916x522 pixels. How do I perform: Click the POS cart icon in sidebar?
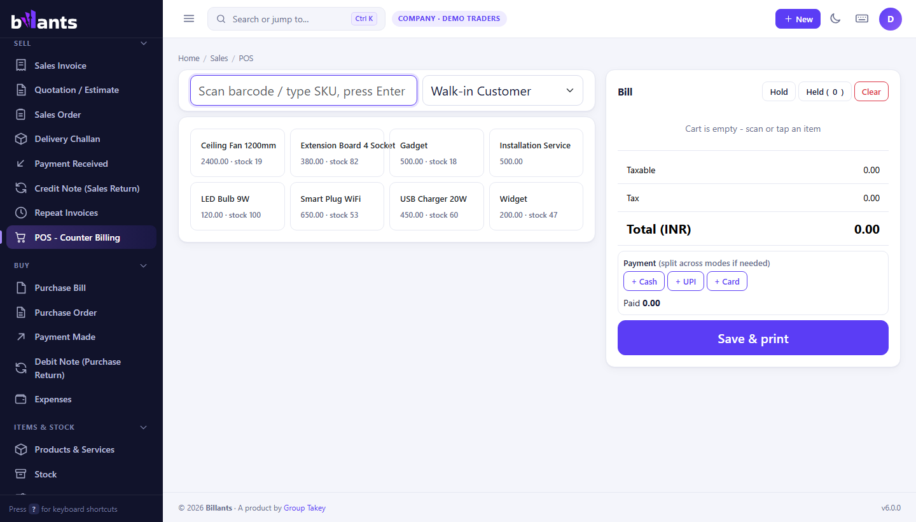[x=21, y=237]
